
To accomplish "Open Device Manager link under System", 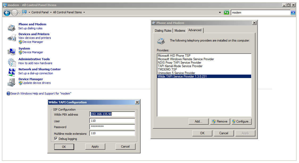I will point(33,52).
